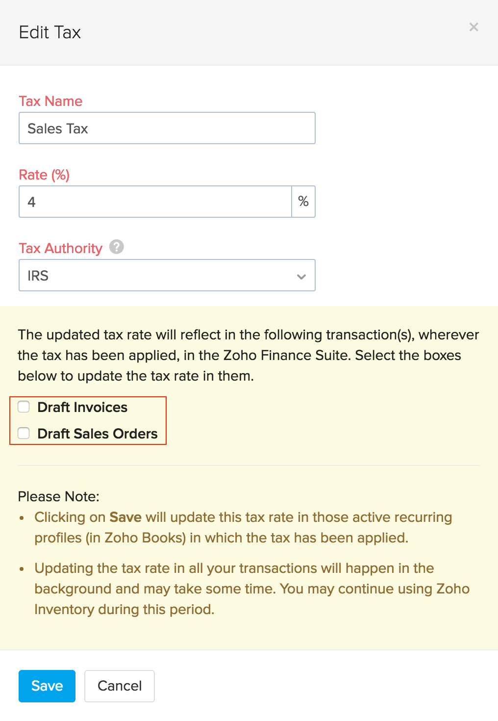Select the % suffix beside the rate
This screenshot has width=498, height=721.
(x=303, y=201)
